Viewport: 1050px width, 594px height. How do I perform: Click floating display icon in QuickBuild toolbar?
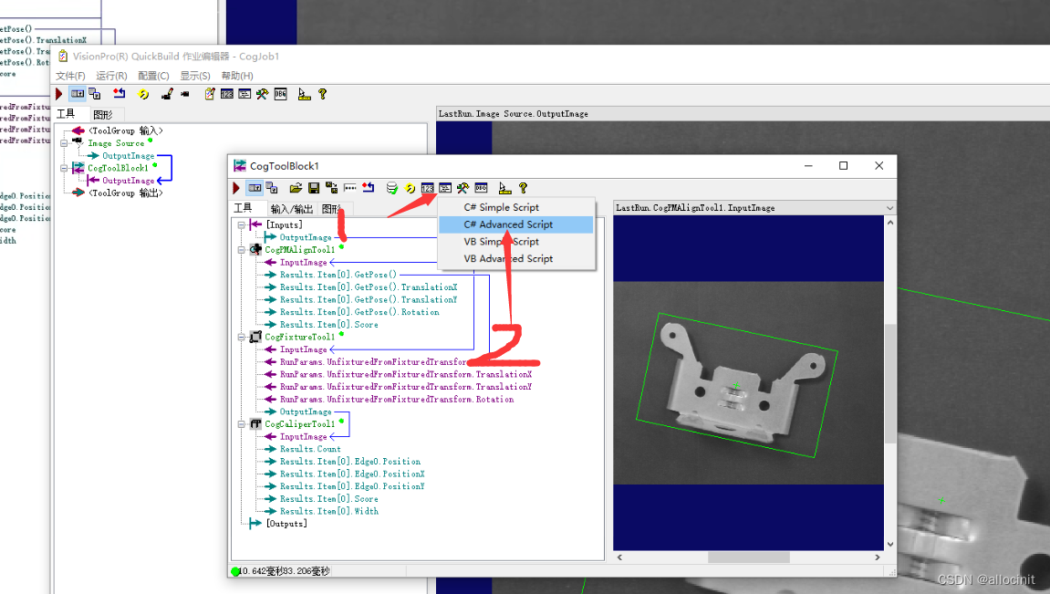[x=95, y=94]
